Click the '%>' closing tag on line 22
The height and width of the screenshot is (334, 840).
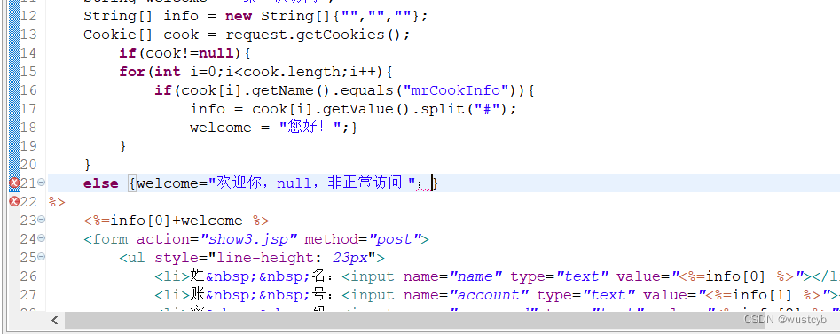point(57,202)
